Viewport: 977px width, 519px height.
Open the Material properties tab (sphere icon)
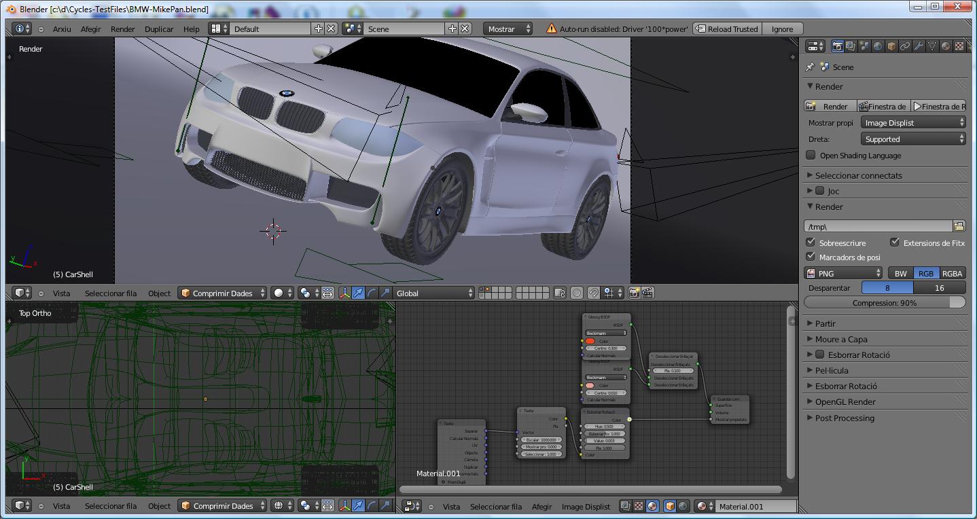pyautogui.click(x=946, y=46)
